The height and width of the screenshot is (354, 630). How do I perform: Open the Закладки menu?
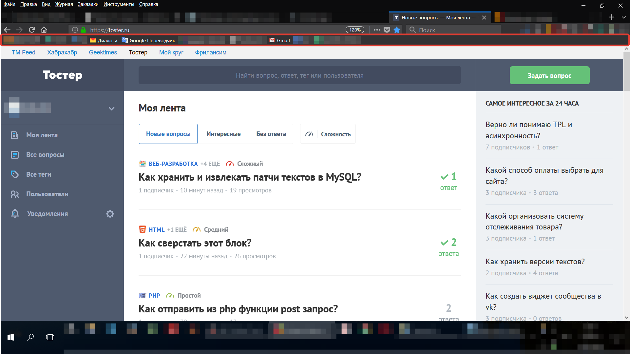pyautogui.click(x=88, y=4)
